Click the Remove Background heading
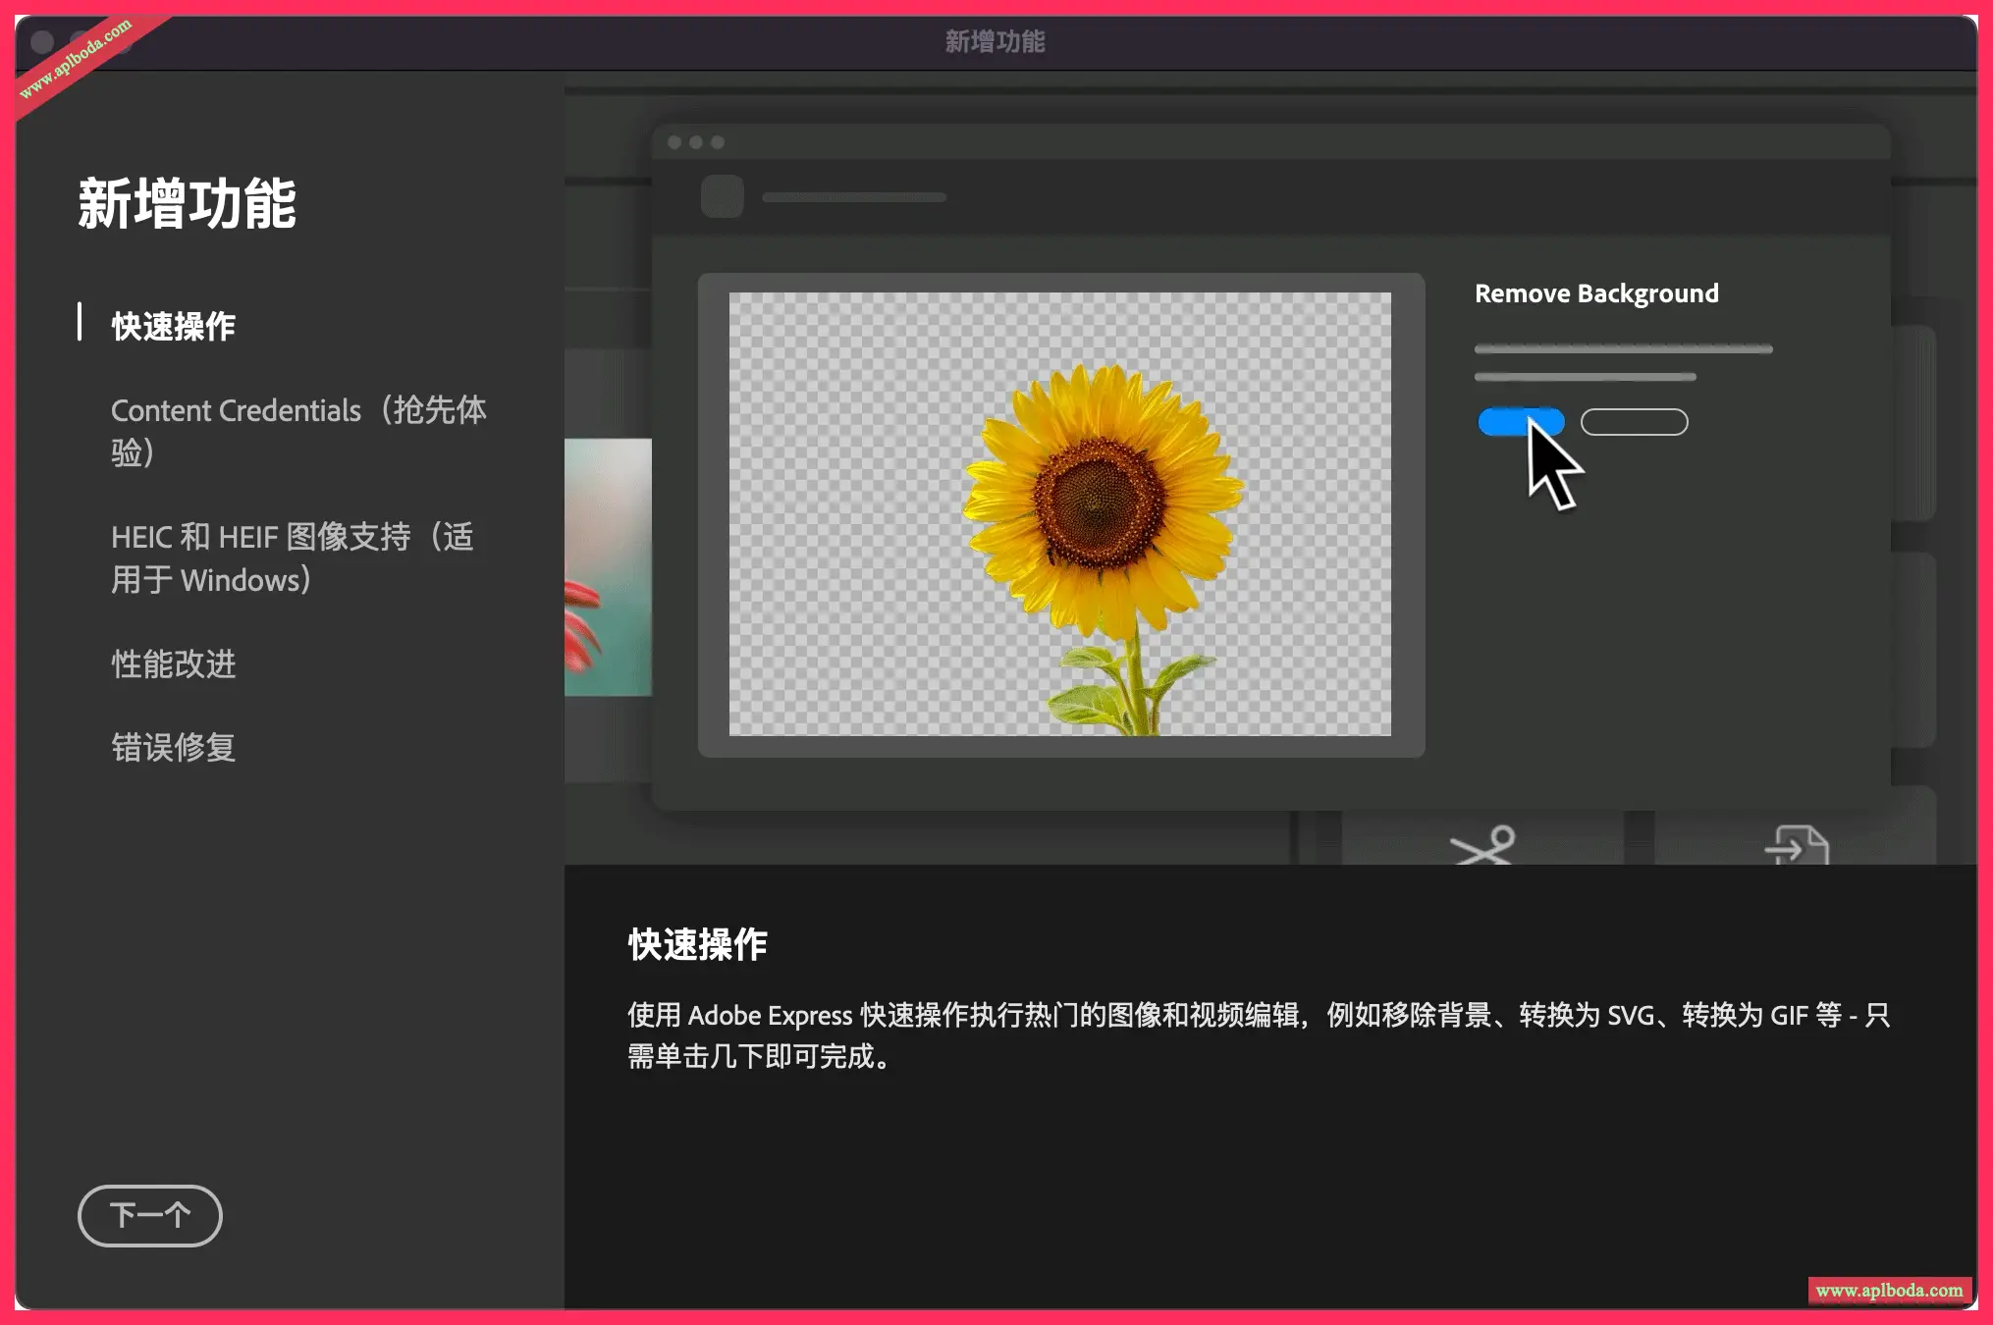The height and width of the screenshot is (1325, 1993). tap(1596, 292)
